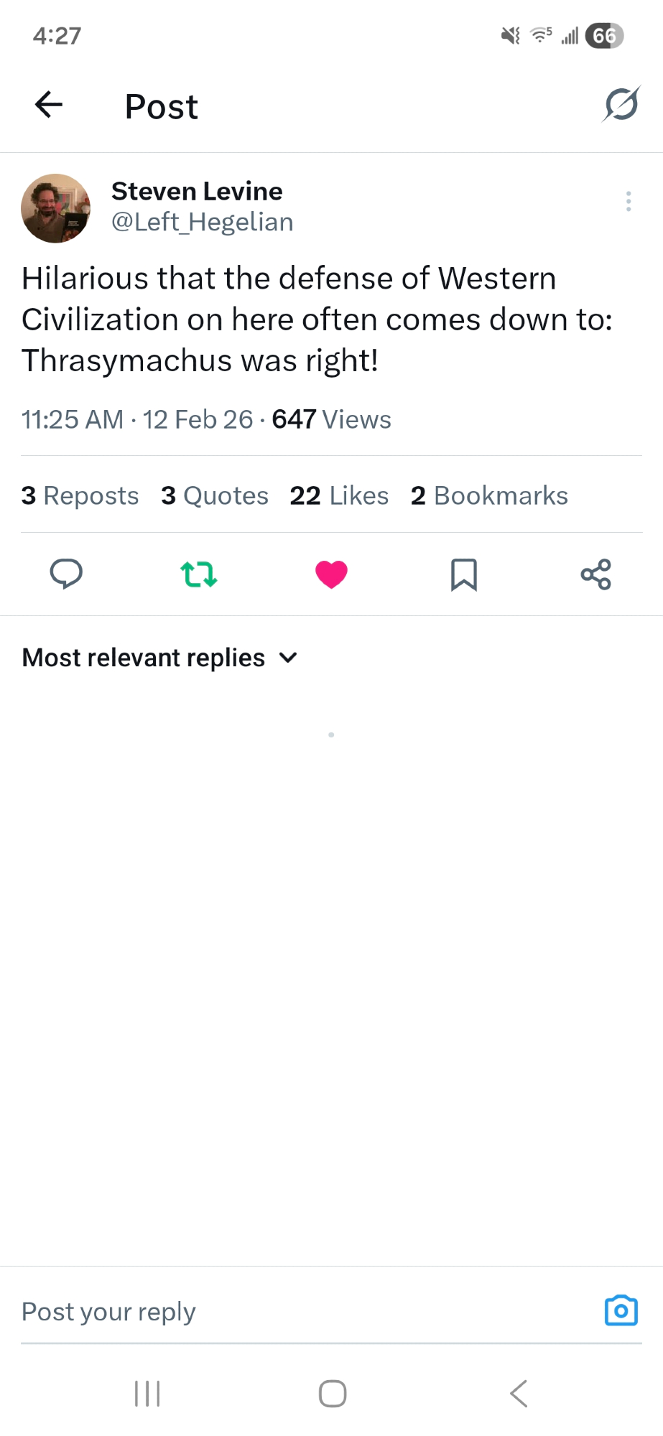Show who gave the 22 Likes
The height and width of the screenshot is (1436, 663).
tap(339, 495)
